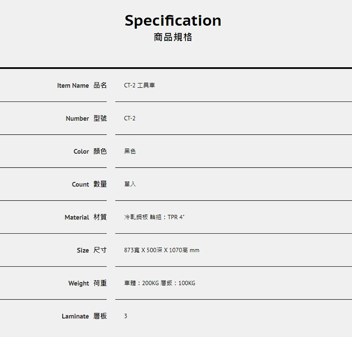Select the Item Name 品名 label
Image resolution: width=352 pixels, height=337 pixels.
[82, 85]
